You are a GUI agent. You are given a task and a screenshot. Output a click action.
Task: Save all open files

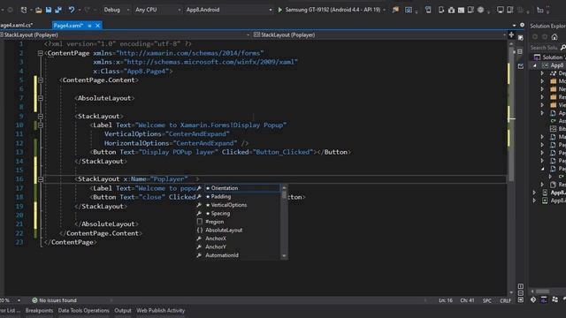pos(58,10)
